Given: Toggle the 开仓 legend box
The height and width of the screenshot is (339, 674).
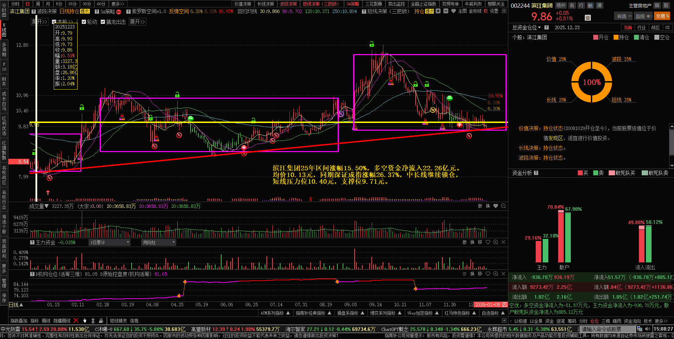Looking at the screenshot, I should [595, 37].
